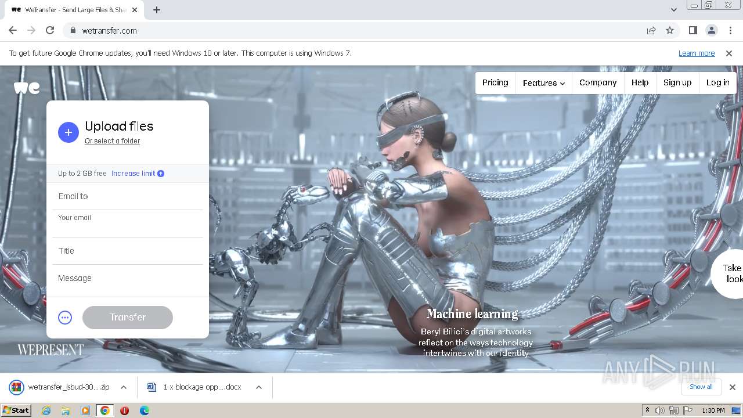Focus the Email to field
Viewport: 743px width, 418px height.
tap(128, 196)
